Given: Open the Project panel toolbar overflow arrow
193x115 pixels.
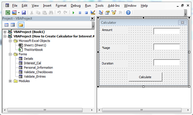Looking at the screenshot, I should [x=93, y=25].
